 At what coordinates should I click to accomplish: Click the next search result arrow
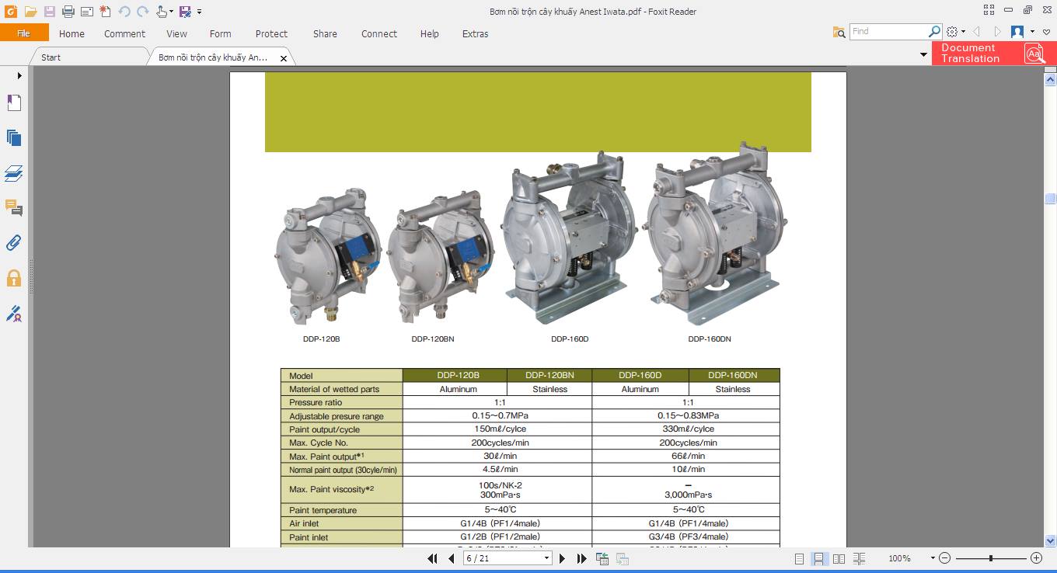[x=997, y=32]
